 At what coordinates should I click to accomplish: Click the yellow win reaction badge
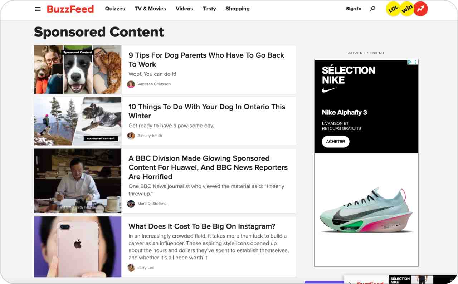tap(406, 9)
